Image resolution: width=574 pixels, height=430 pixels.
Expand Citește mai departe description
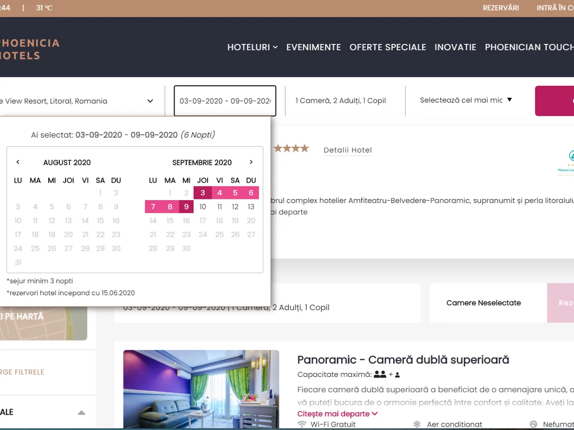click(337, 414)
